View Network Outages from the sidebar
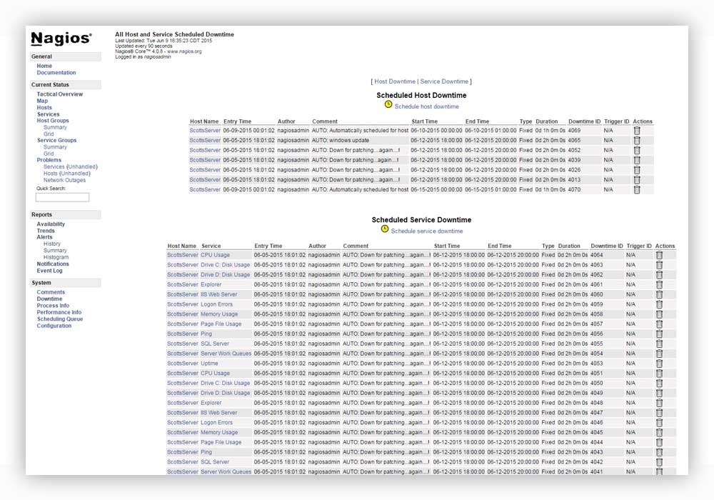The width and height of the screenshot is (714, 500). (65, 180)
